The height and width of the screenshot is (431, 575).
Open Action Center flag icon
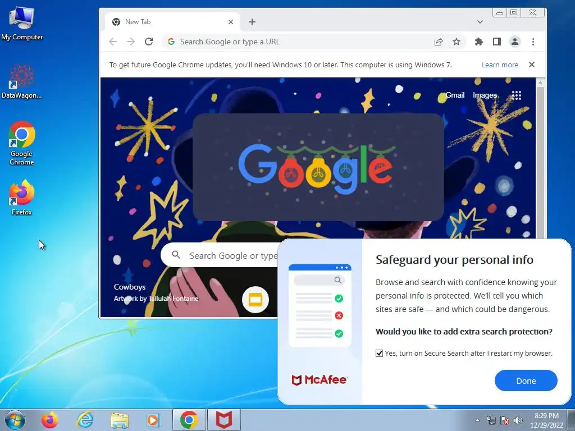(x=505, y=420)
